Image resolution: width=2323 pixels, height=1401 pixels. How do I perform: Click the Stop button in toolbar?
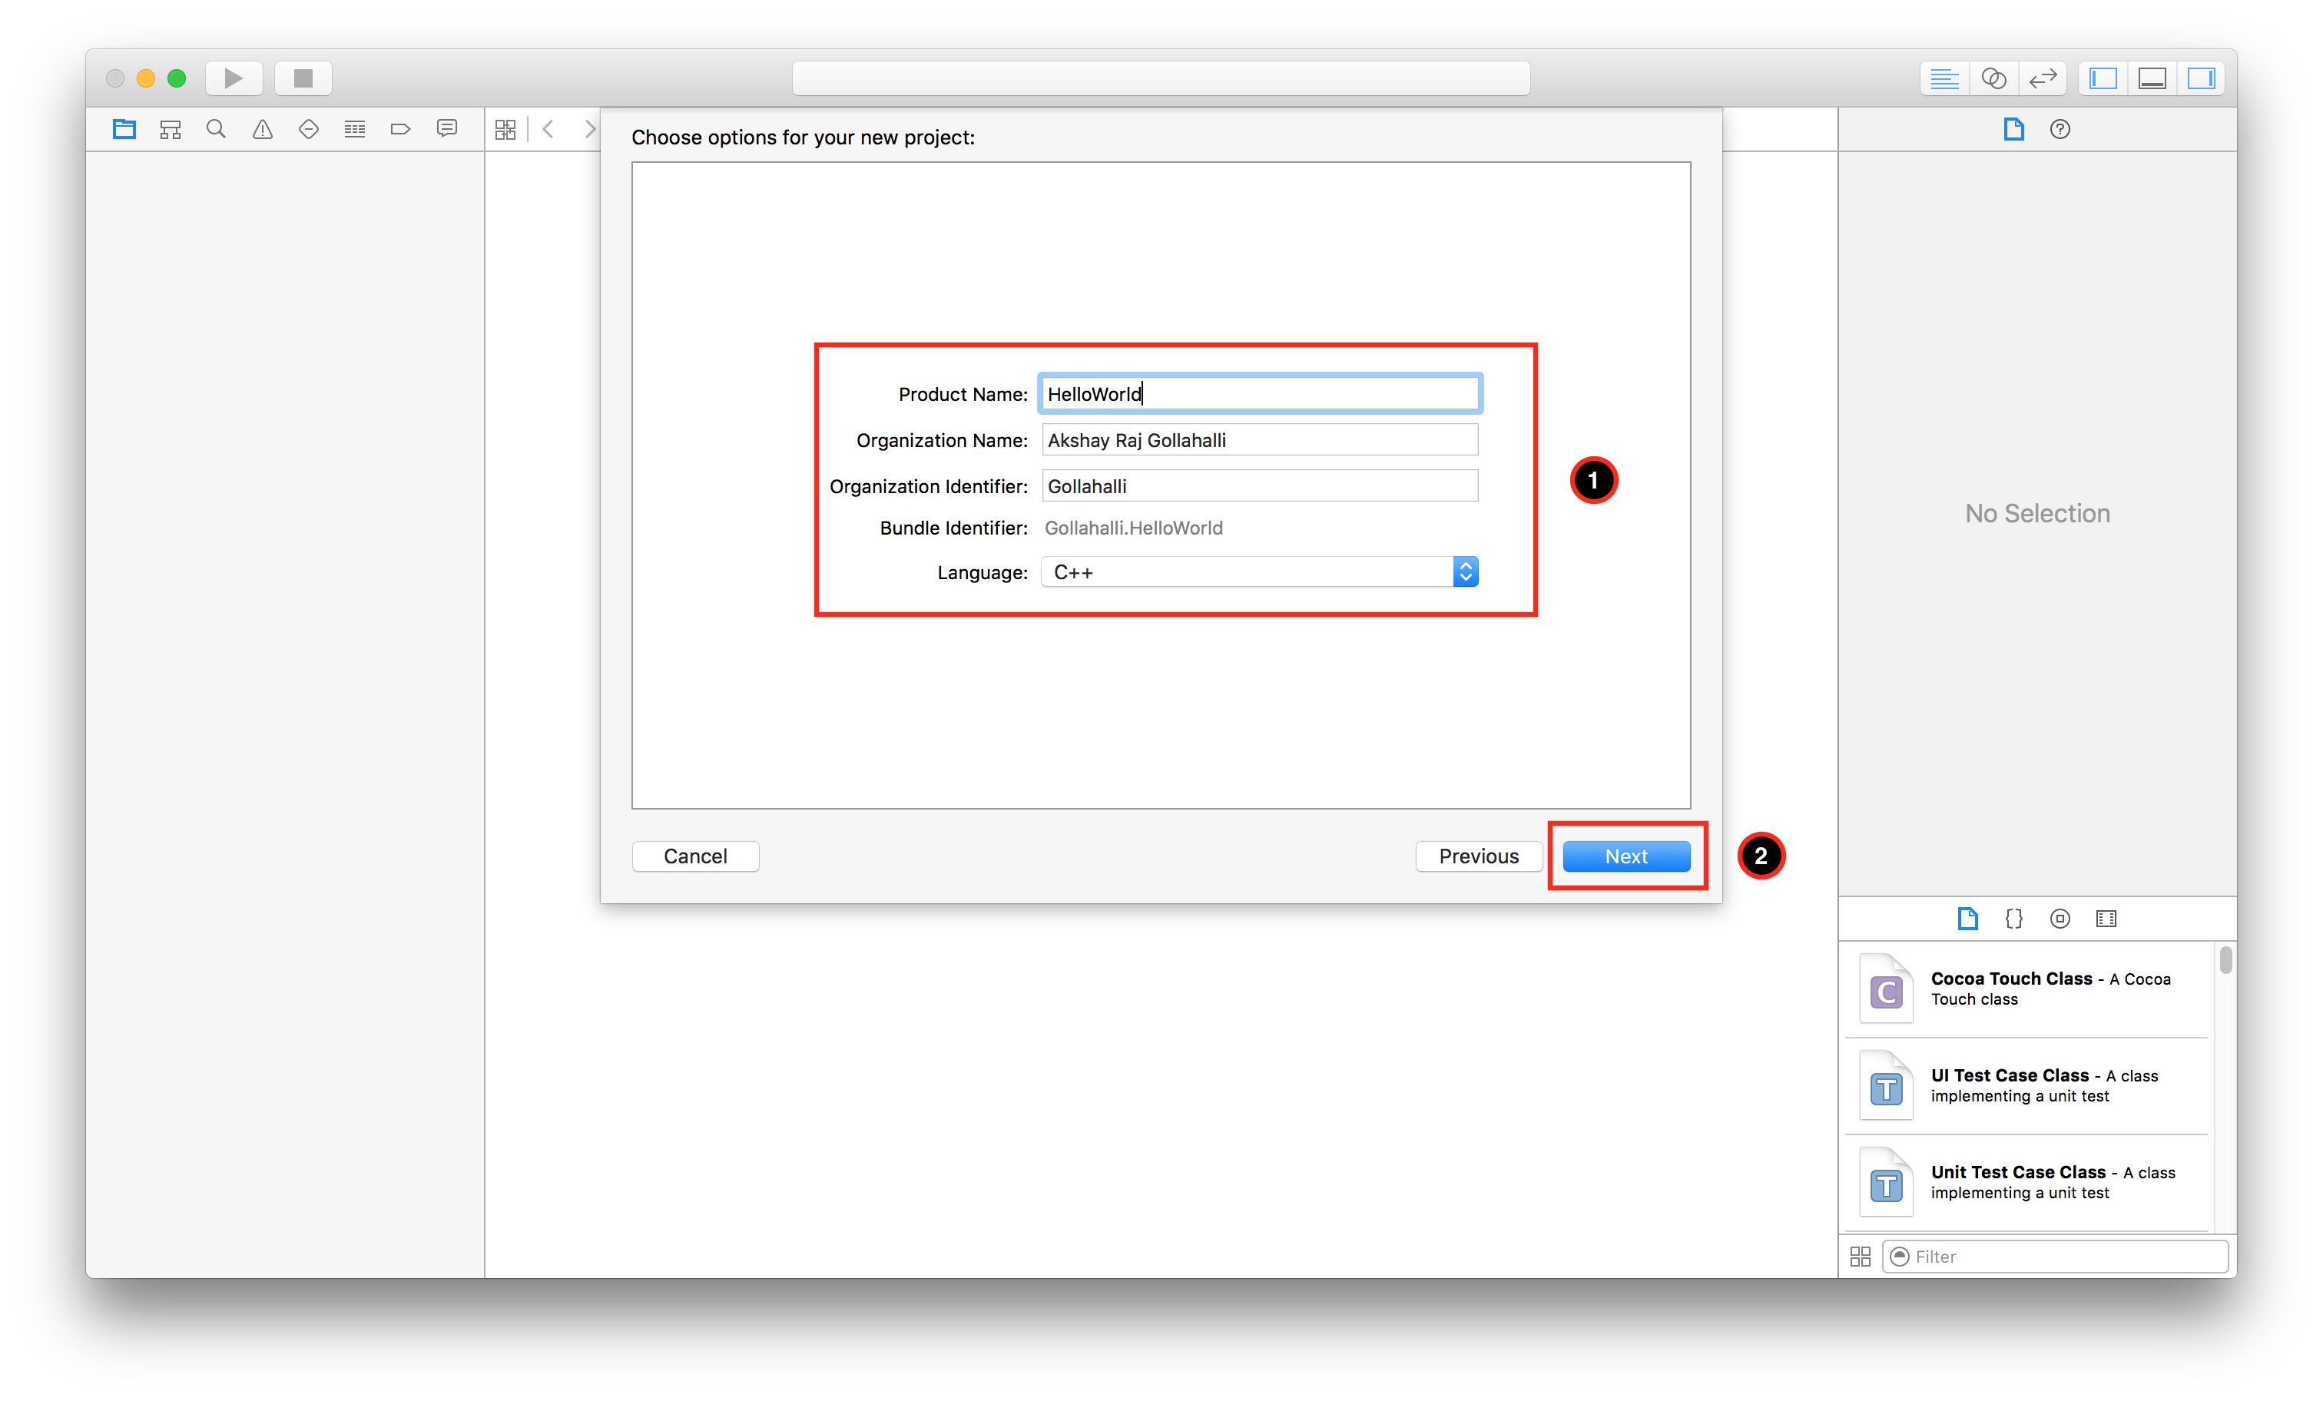point(303,78)
